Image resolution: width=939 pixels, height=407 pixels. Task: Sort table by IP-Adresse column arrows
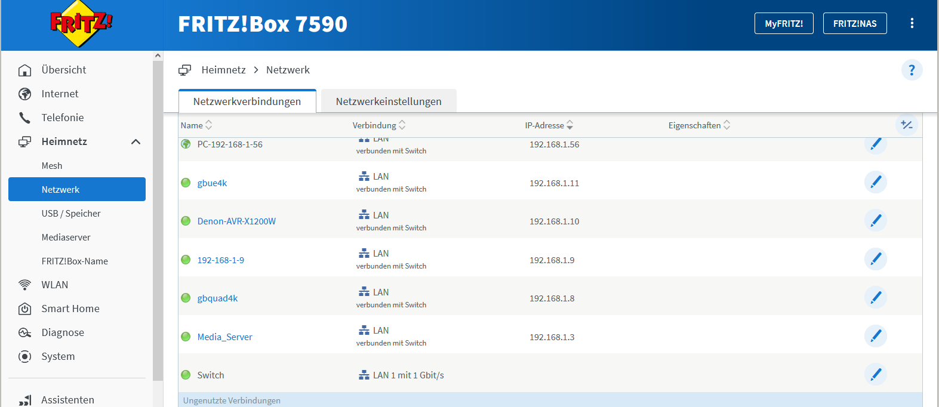point(569,125)
